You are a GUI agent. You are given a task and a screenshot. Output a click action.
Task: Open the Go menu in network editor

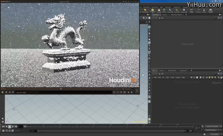pyautogui.click(x=163, y=78)
